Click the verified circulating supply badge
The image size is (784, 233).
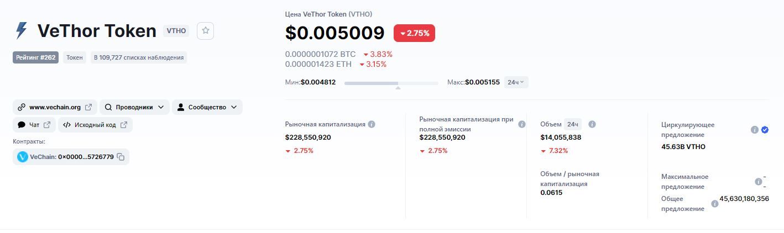[765, 130]
